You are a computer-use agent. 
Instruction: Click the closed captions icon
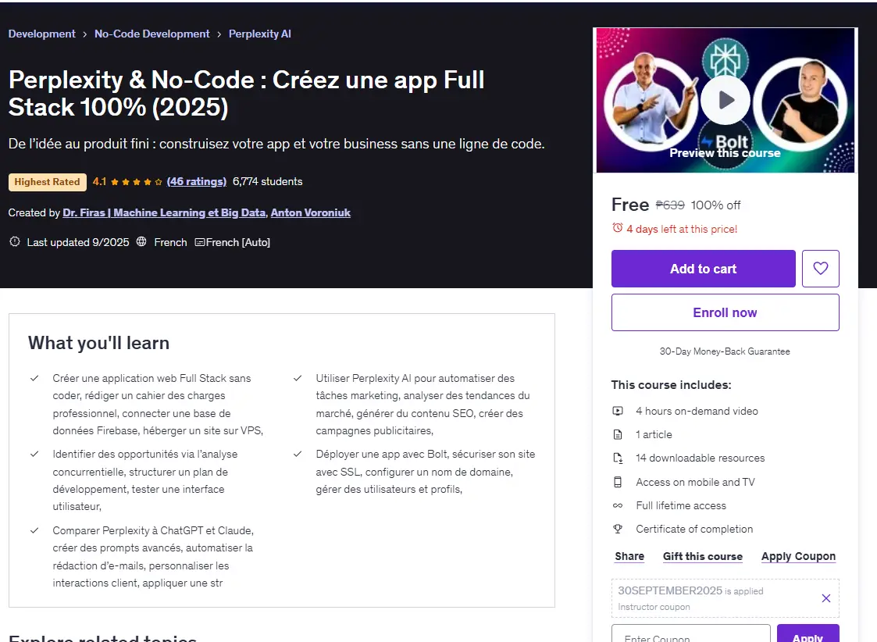coord(200,242)
